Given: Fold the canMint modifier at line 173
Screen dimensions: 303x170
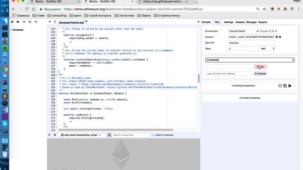Looking at the screenshot, I should click(x=56, y=115).
